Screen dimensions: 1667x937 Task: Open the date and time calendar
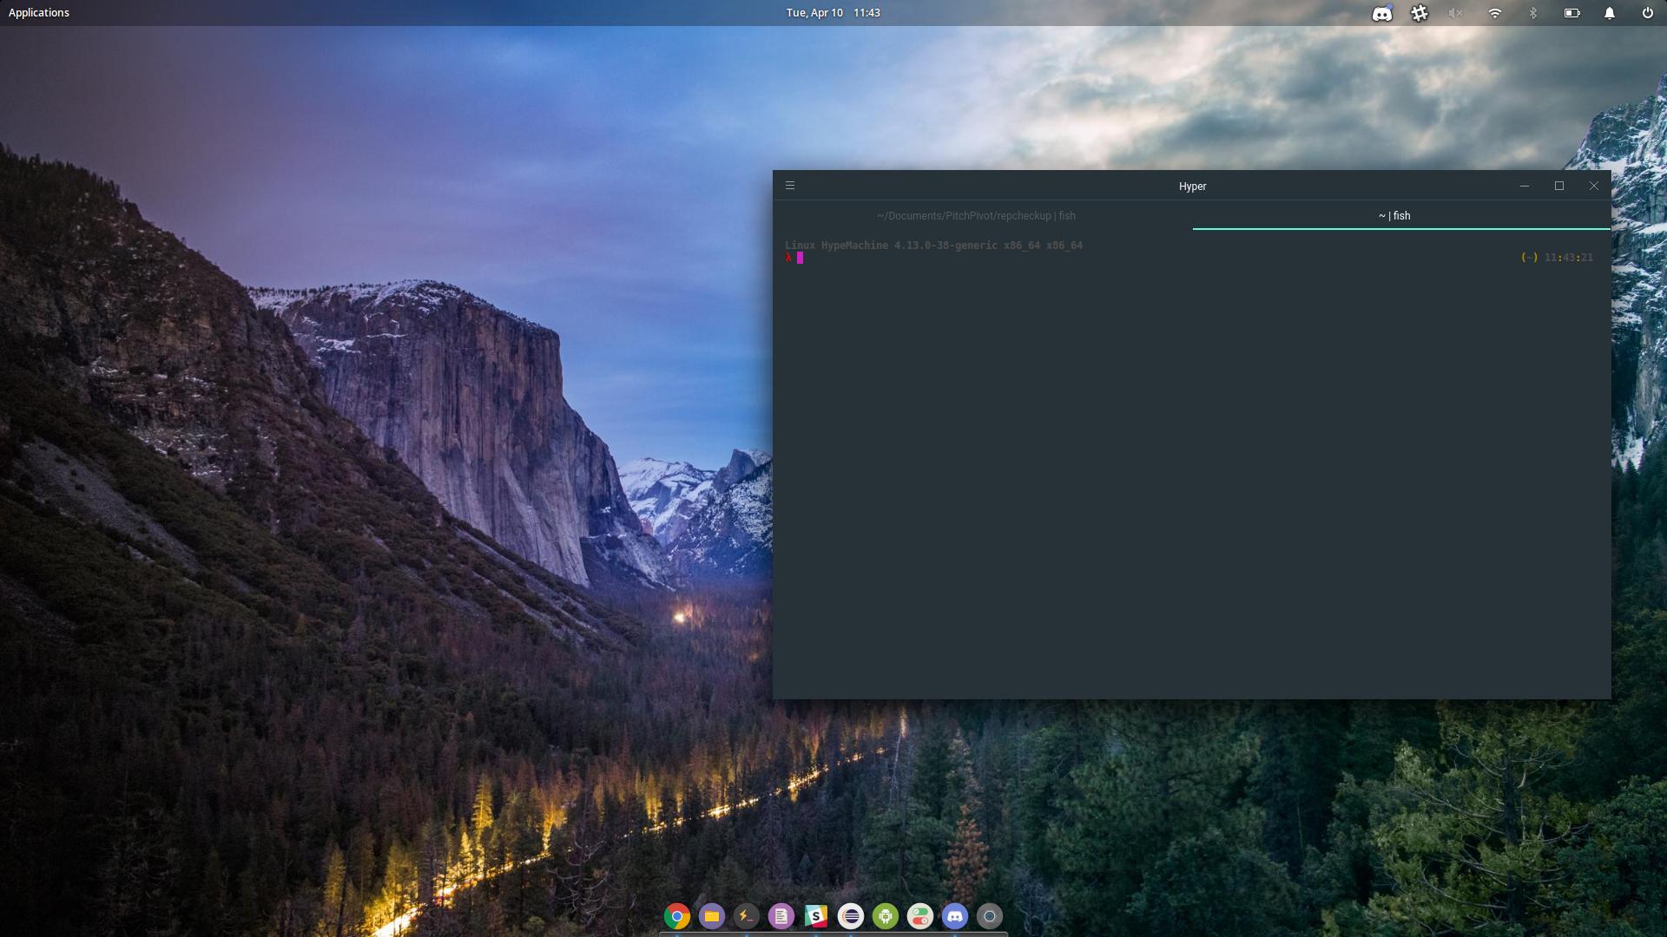tap(833, 13)
